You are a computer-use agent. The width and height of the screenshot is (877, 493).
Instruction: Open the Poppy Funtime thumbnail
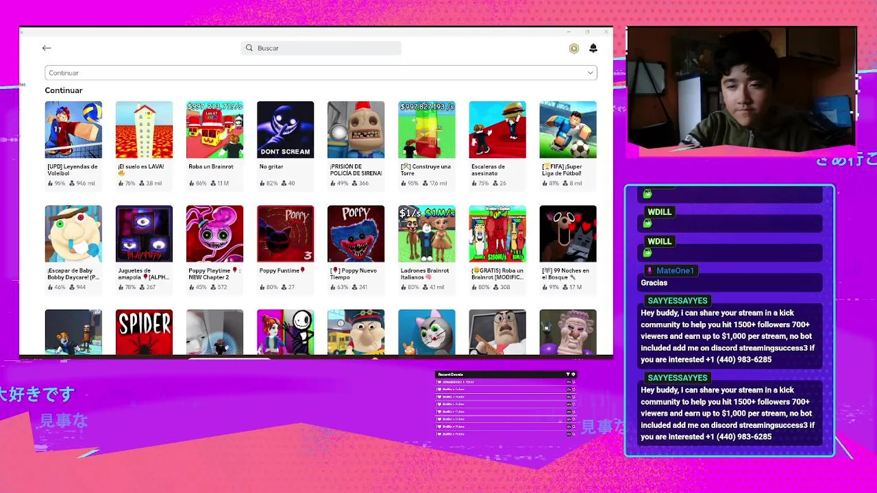click(x=285, y=233)
